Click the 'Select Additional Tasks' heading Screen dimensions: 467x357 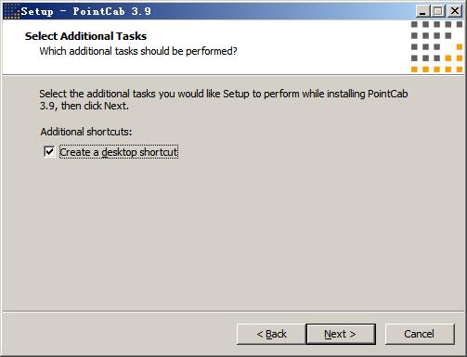(x=85, y=36)
